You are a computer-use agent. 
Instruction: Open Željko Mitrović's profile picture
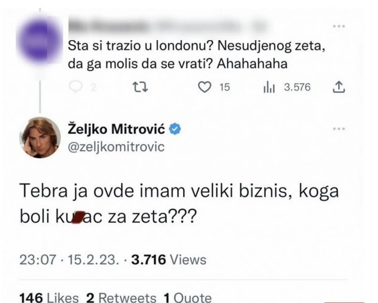click(40, 138)
